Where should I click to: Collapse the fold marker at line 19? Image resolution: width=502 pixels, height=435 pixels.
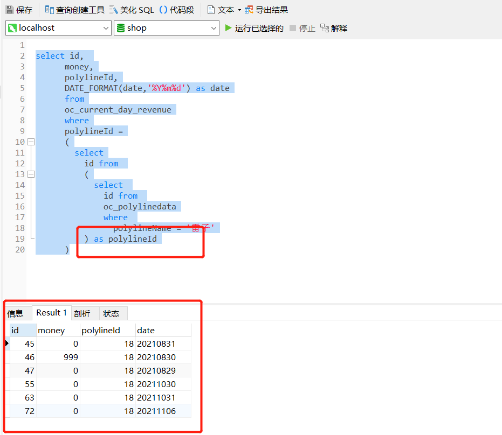click(31, 238)
